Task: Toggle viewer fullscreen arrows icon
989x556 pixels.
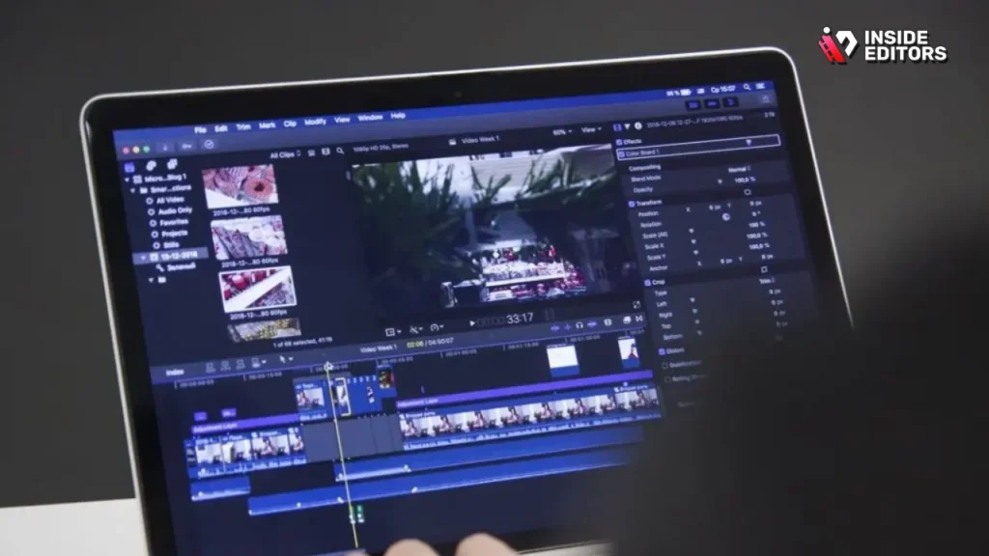Action: pos(636,305)
